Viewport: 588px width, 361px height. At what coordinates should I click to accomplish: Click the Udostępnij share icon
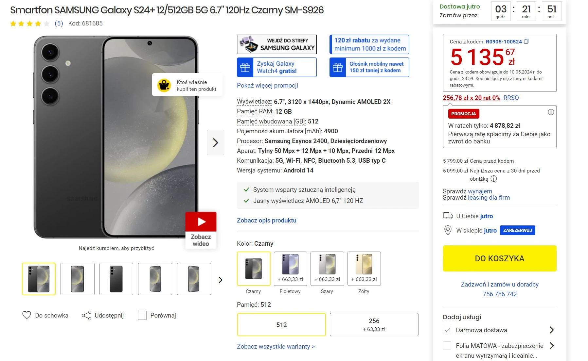coord(87,315)
